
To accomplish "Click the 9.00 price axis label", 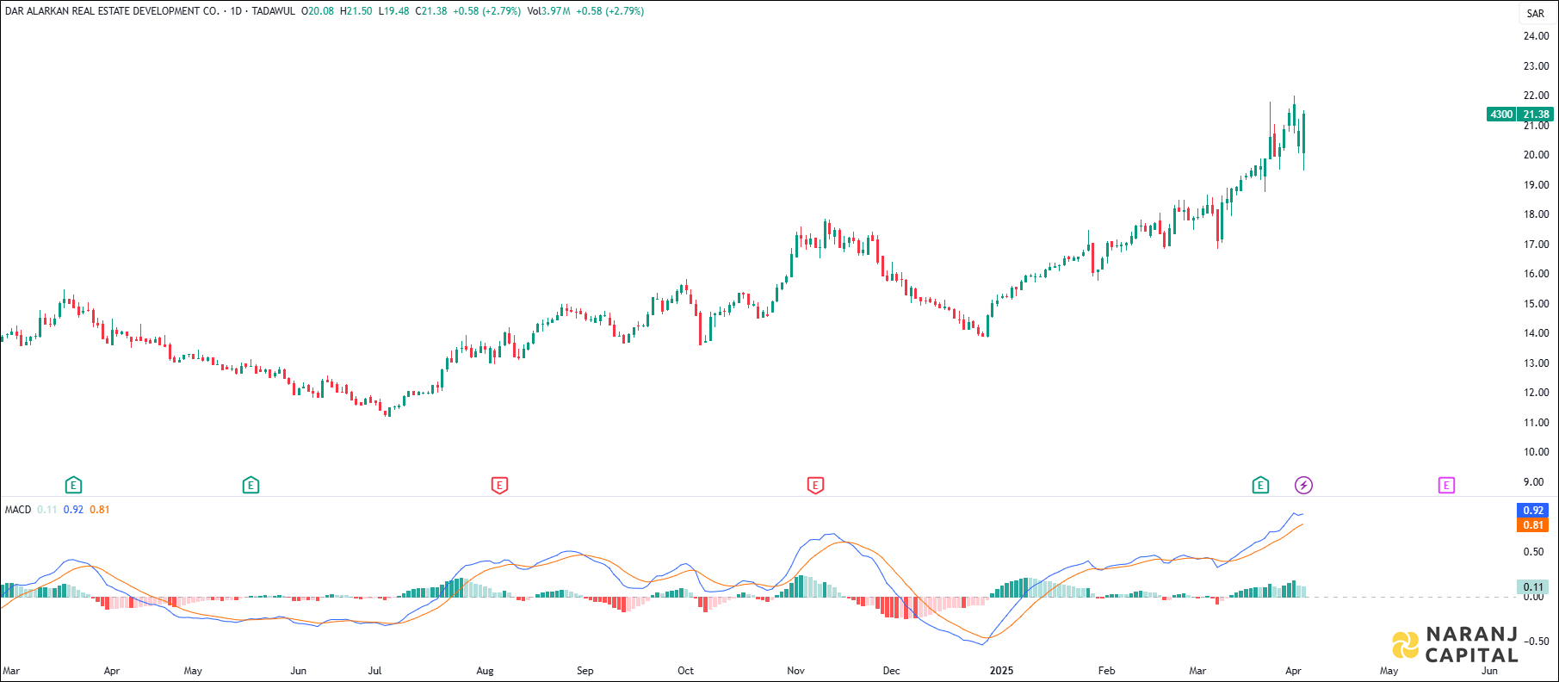I will (x=1533, y=482).
